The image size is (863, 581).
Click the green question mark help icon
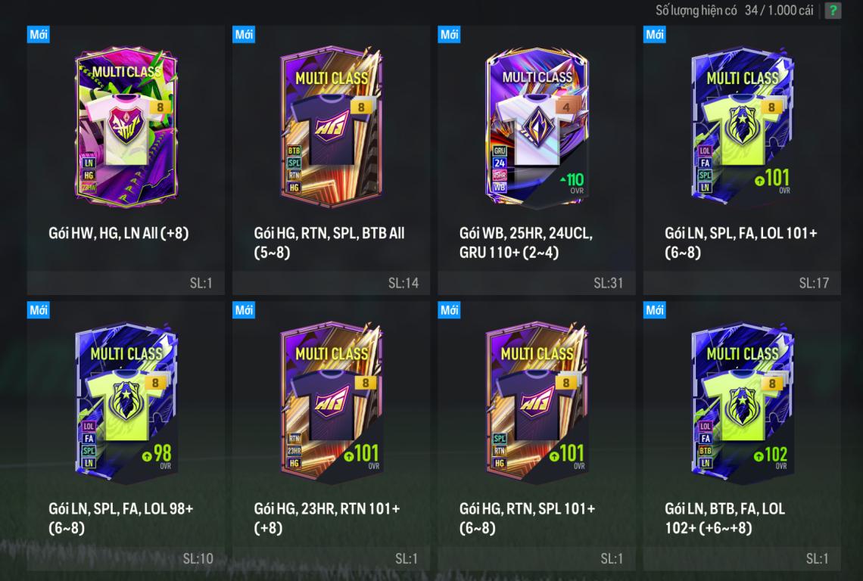833,11
